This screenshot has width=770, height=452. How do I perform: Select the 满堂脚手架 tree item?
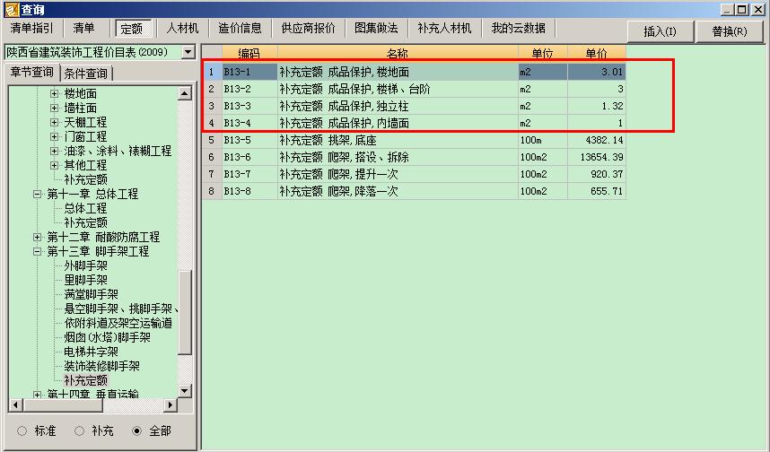pyautogui.click(x=92, y=294)
